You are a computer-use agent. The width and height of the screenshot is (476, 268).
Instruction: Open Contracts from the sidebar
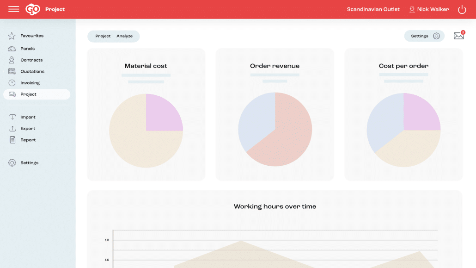(x=31, y=60)
